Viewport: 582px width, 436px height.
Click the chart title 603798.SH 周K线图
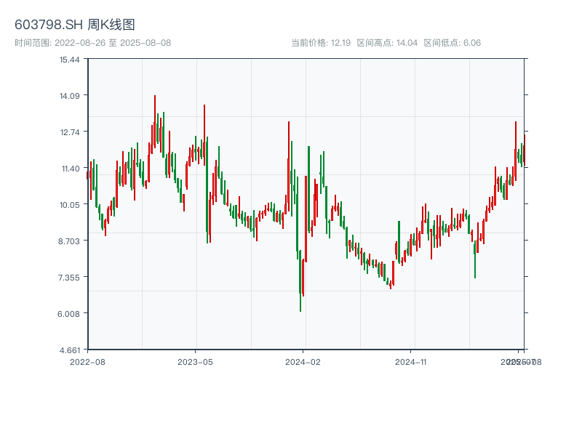[x=75, y=25]
